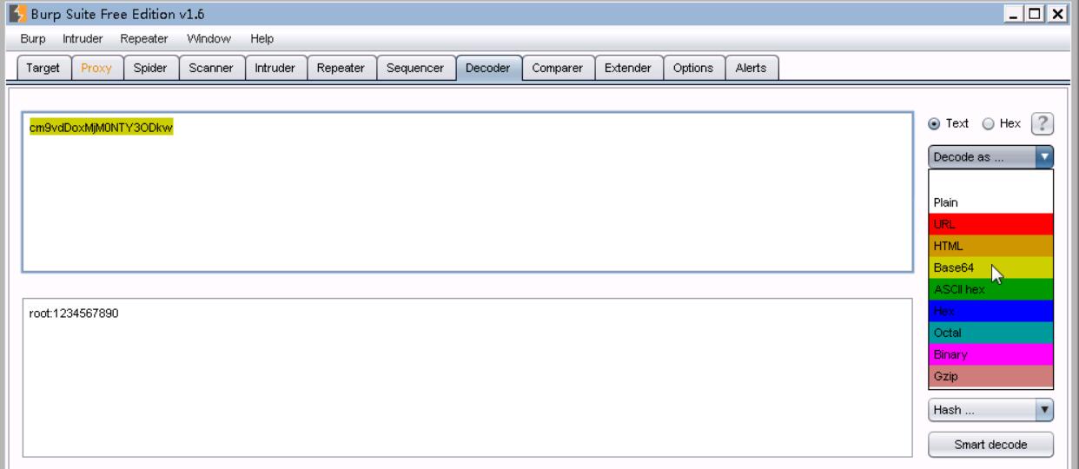Switch to the Sequencer tab

tap(415, 69)
